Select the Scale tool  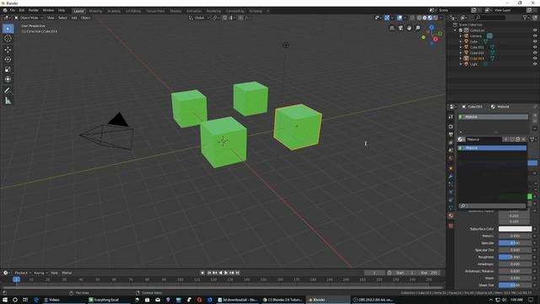8,69
